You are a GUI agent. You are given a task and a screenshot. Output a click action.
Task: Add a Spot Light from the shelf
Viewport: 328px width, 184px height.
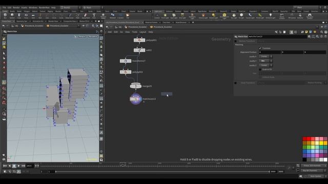(x=174, y=16)
